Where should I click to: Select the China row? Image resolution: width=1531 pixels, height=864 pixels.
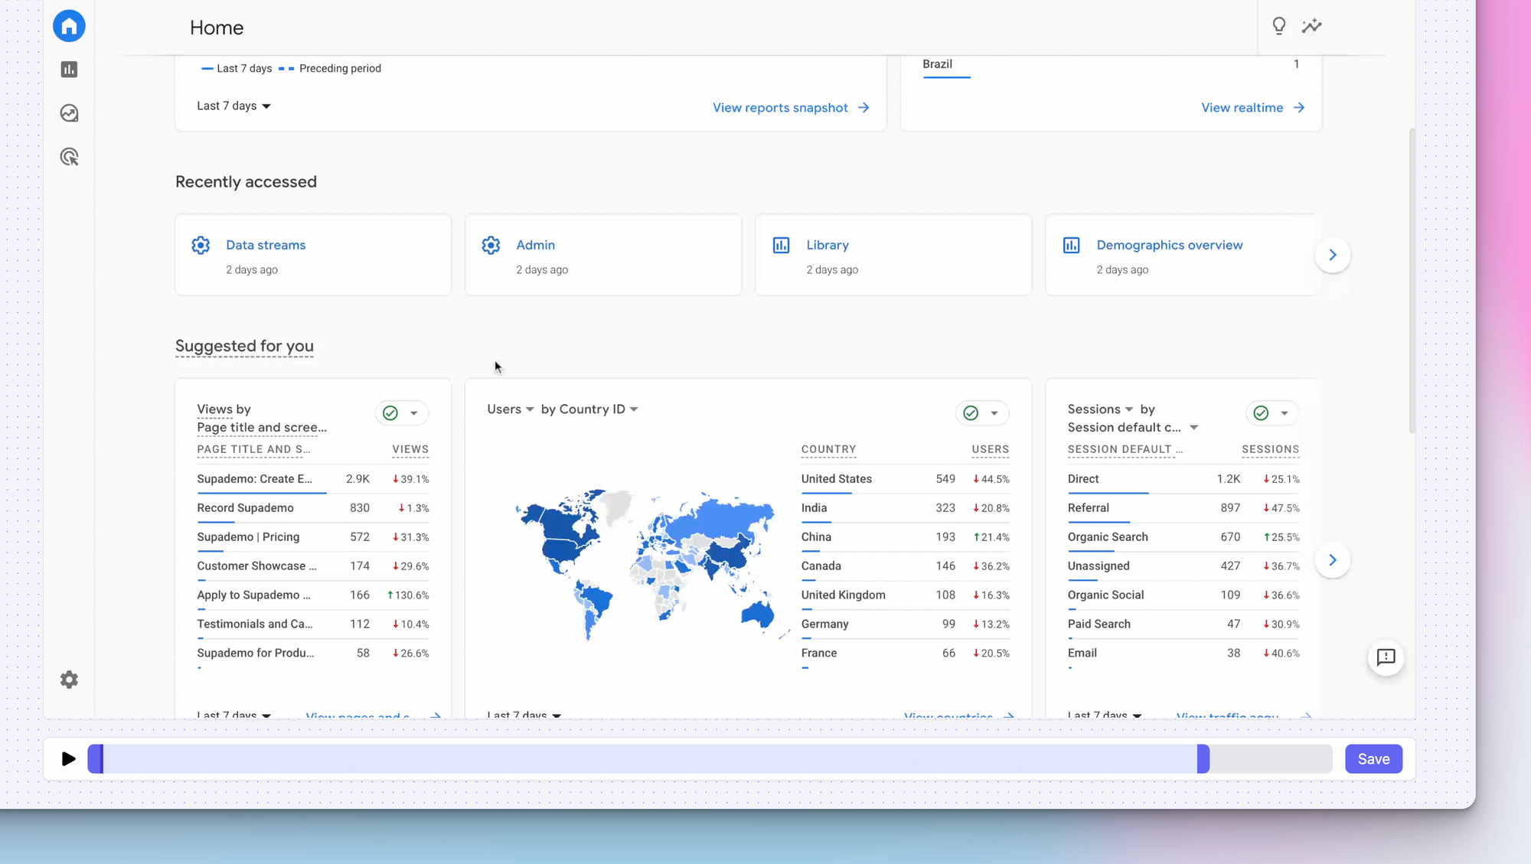coord(905,537)
